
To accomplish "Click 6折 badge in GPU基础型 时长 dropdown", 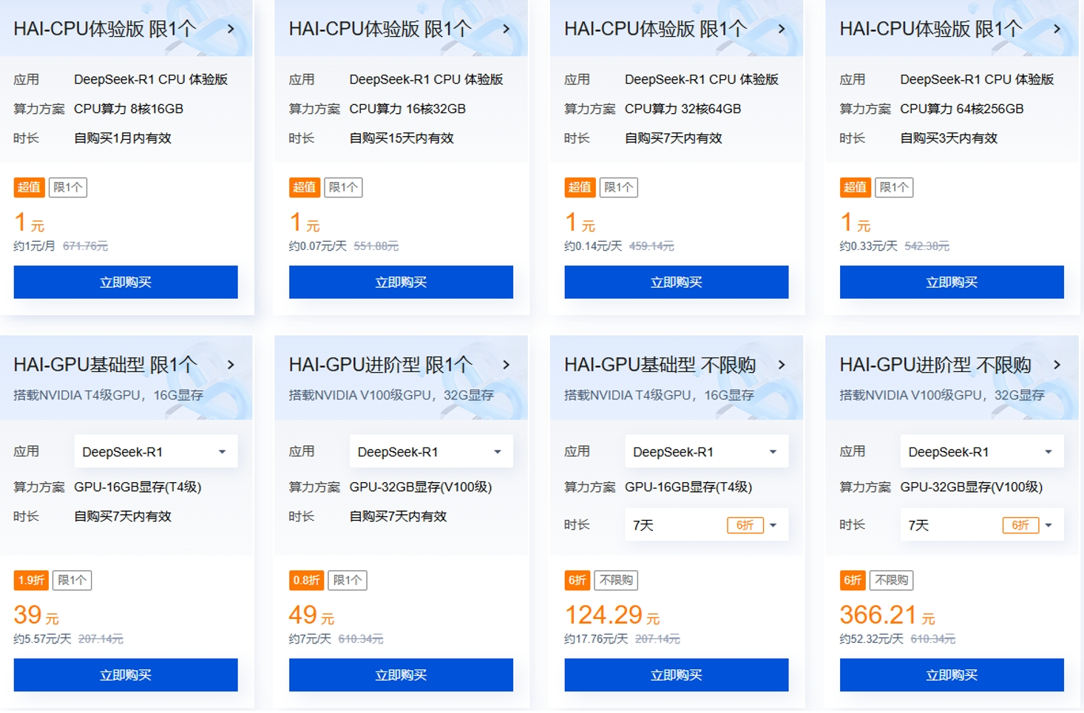I will click(x=745, y=525).
